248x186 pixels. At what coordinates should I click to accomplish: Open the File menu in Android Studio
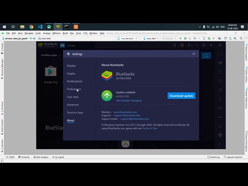coord(8,33)
